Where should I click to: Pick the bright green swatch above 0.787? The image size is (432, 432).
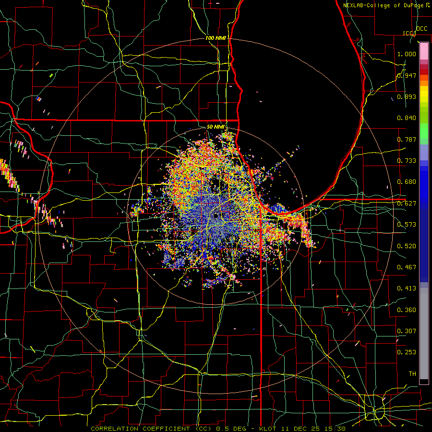click(424, 131)
